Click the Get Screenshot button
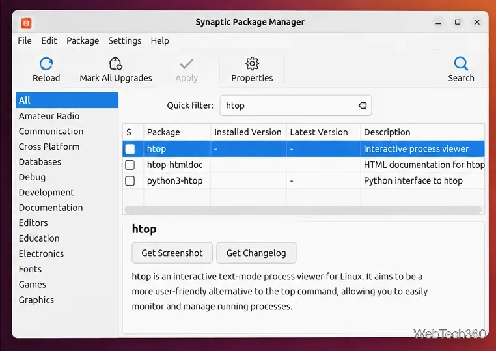The image size is (496, 351). coord(172,253)
